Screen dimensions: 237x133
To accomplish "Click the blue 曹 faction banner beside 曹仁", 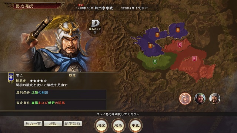I will [11, 78].
